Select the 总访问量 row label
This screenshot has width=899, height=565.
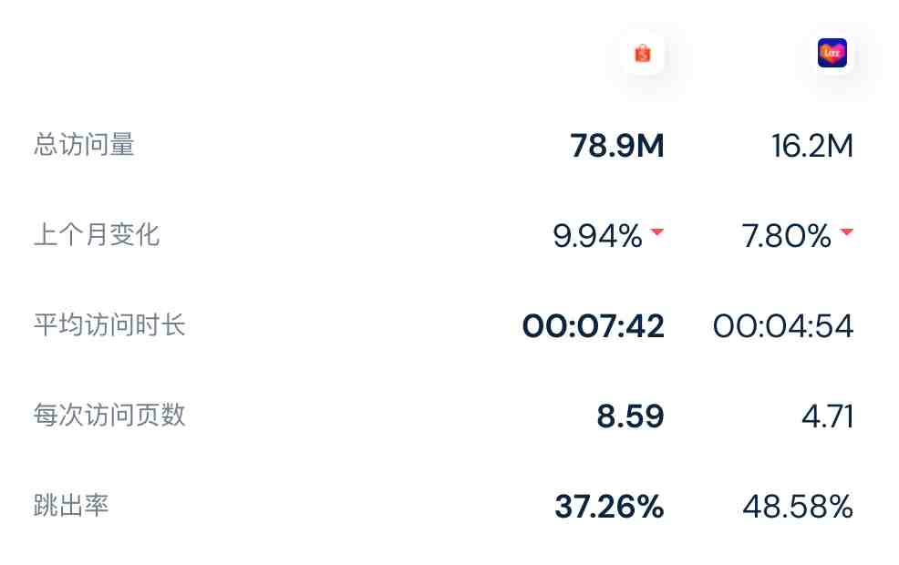pos(84,144)
